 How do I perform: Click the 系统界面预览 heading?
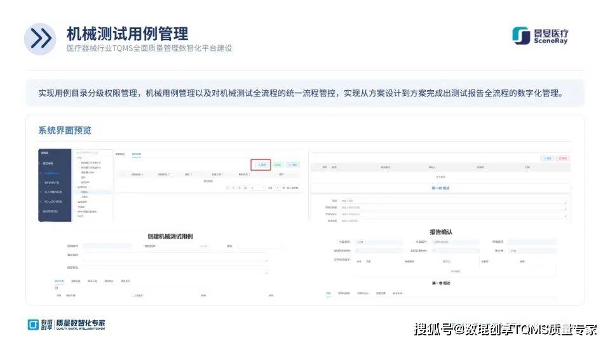[x=65, y=130]
